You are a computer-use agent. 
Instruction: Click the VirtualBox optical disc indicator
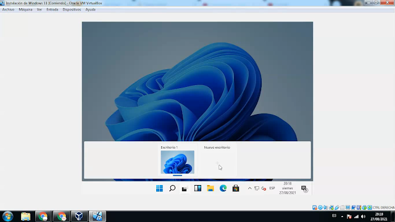(320, 208)
